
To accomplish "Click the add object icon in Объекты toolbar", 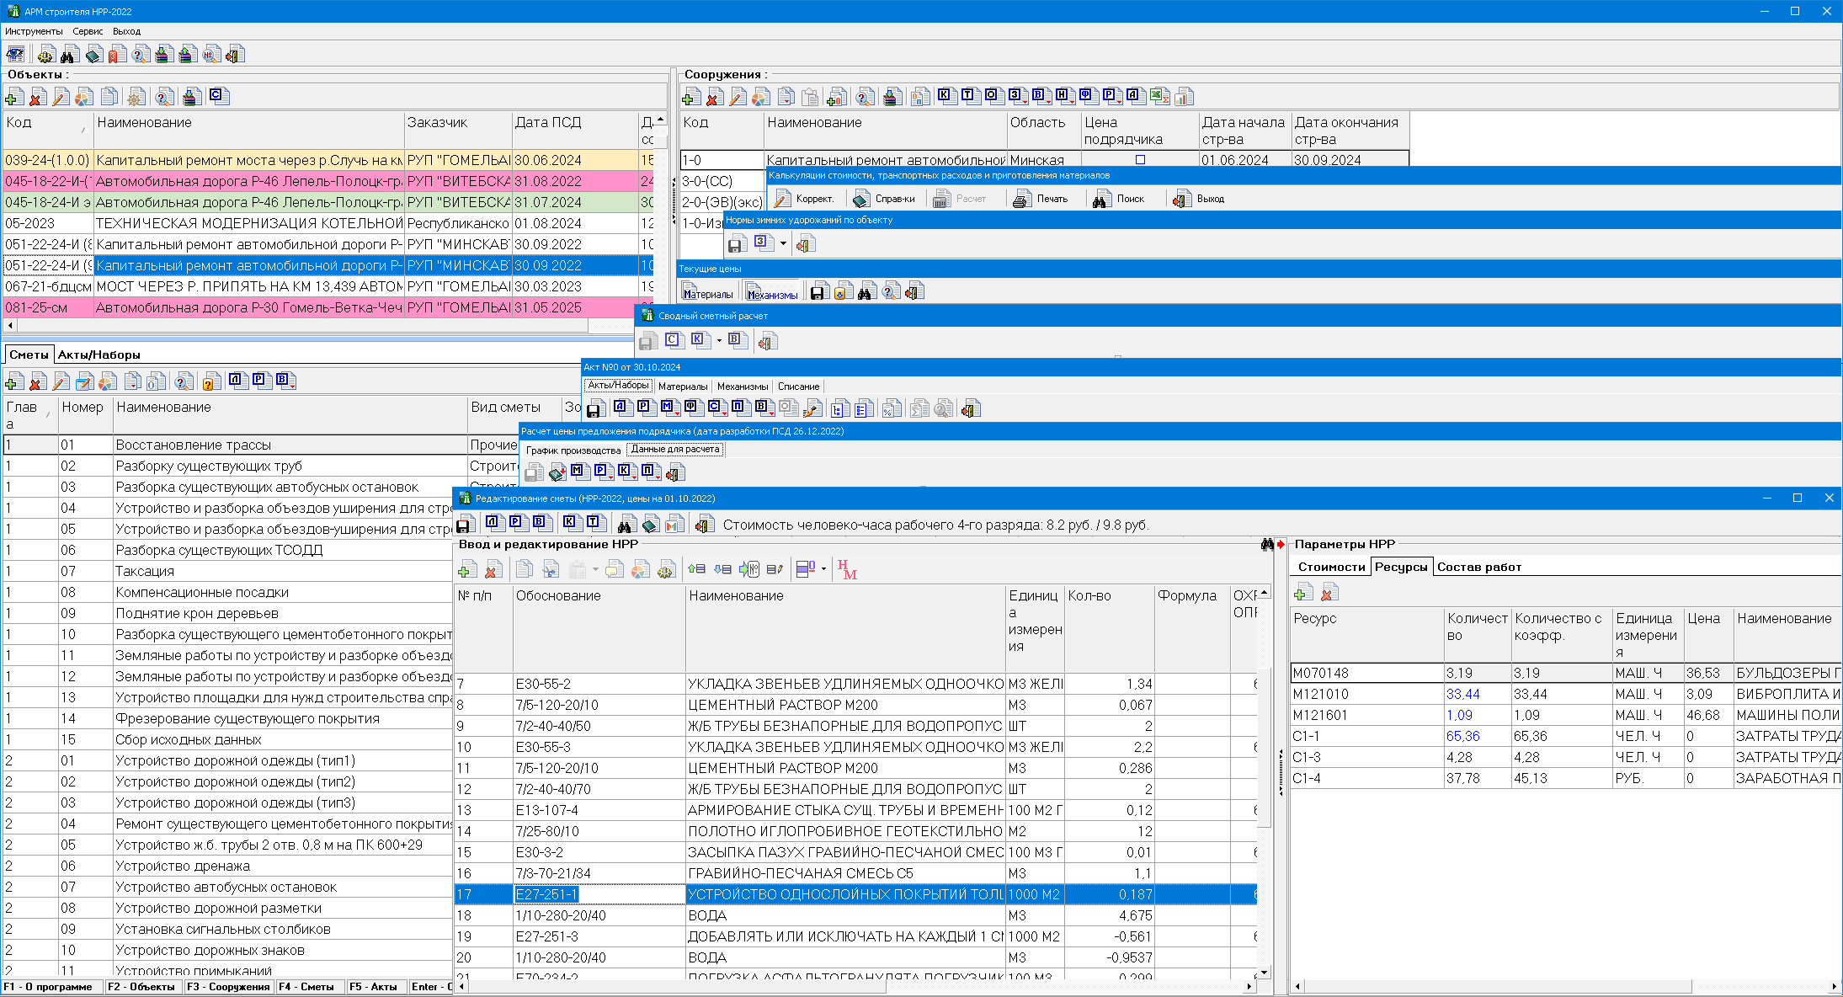I will [14, 98].
